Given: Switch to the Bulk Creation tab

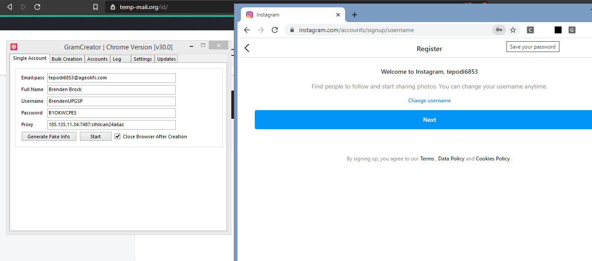Looking at the screenshot, I should (67, 59).
